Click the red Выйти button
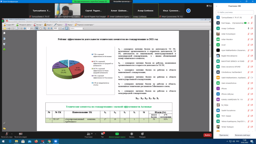The width and height of the screenshot is (256, 144). pos(207,135)
